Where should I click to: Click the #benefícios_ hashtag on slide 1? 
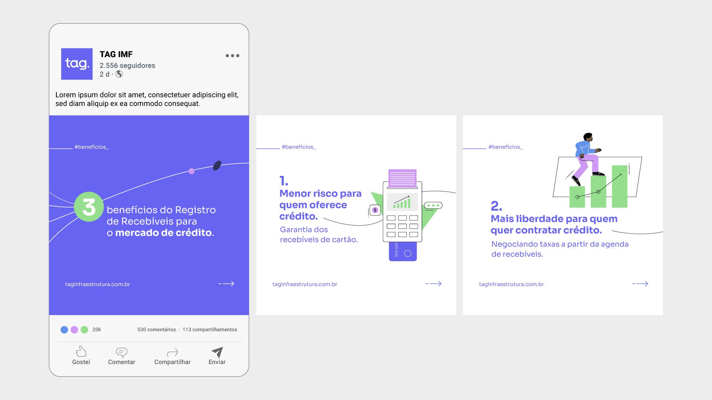[299, 147]
